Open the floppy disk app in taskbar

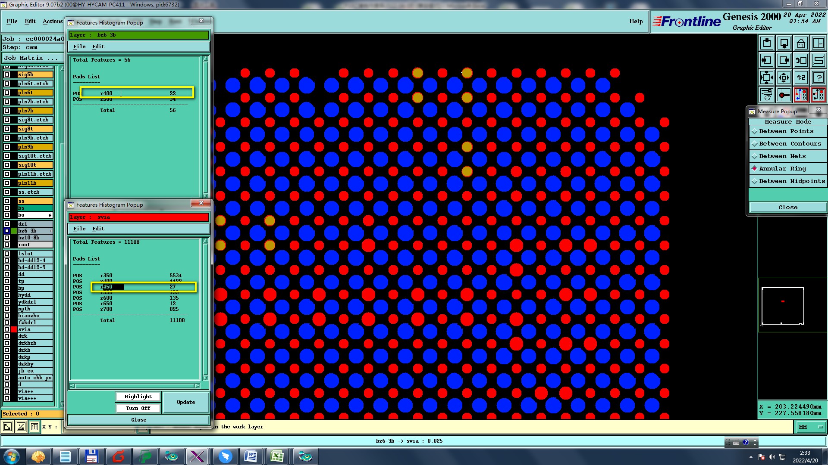coord(91,456)
